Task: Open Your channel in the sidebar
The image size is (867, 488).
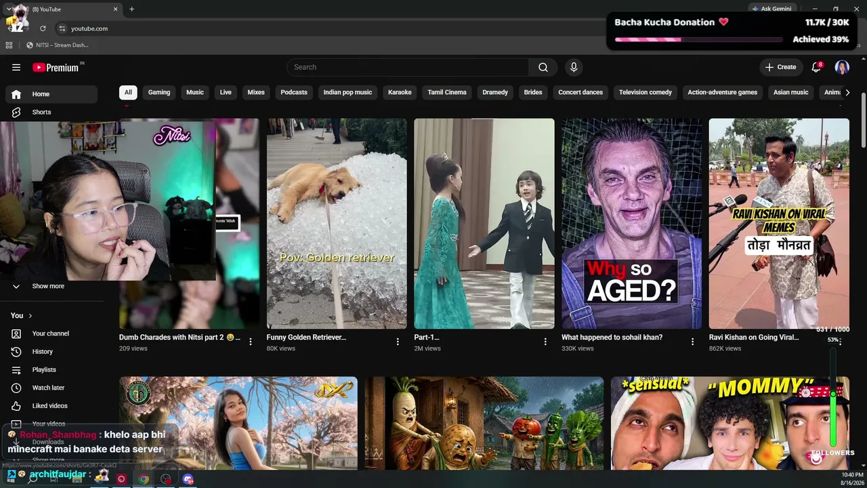Action: 53,333
